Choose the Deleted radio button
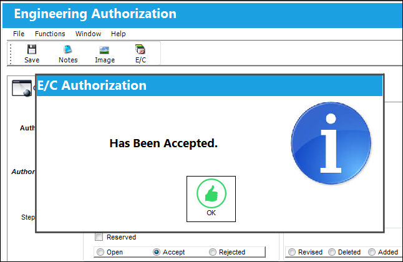 pyautogui.click(x=332, y=252)
